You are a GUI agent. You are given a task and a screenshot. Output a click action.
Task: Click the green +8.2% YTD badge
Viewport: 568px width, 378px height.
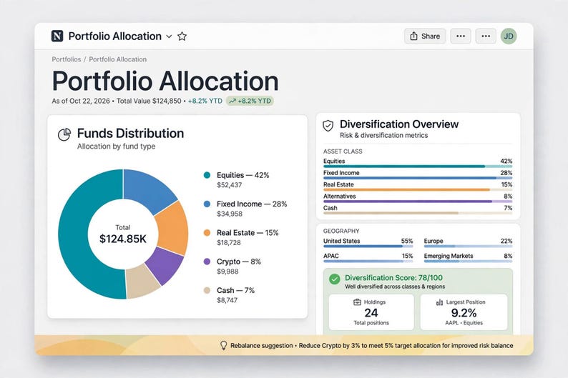(x=250, y=101)
